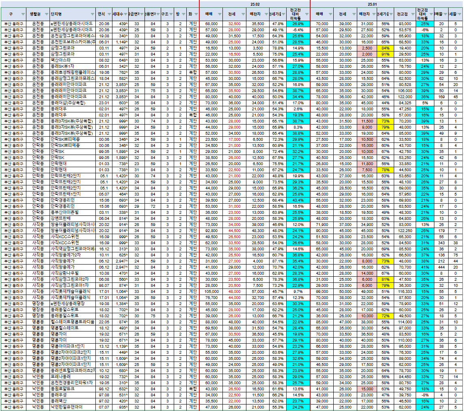The height and width of the screenshot is (411, 464).
Task: Select the 444 listings count cell
Action: click(442, 267)
